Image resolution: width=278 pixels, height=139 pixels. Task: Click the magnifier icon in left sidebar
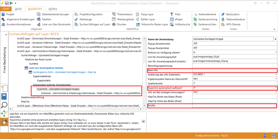4,105
